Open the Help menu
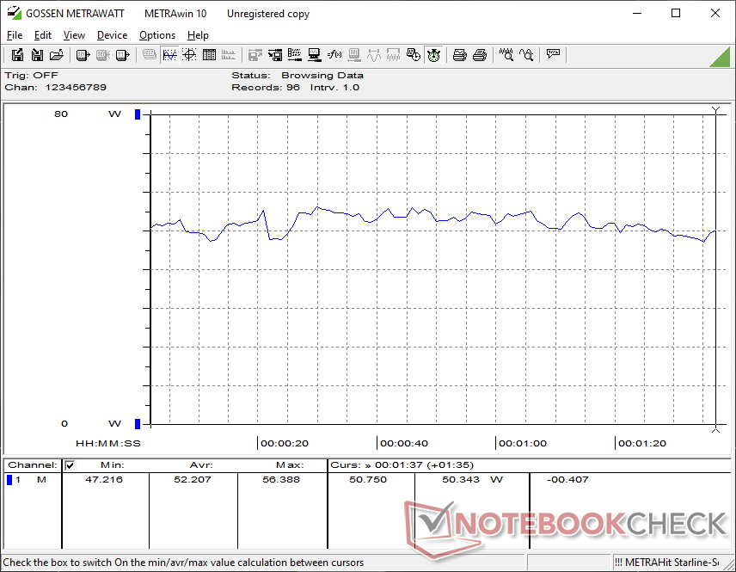 198,35
